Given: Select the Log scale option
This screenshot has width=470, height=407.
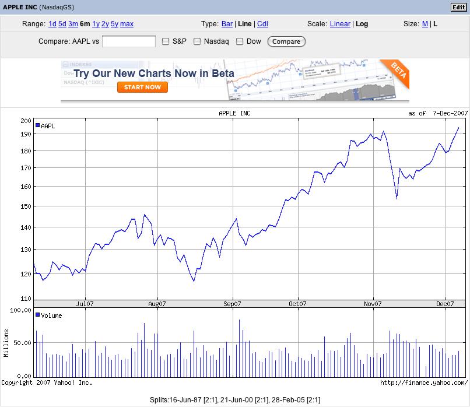Looking at the screenshot, I should pos(362,24).
